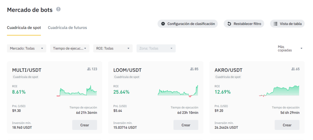Click the list icon in Vista de tabla
This screenshot has height=140, width=313.
tap(276, 24)
